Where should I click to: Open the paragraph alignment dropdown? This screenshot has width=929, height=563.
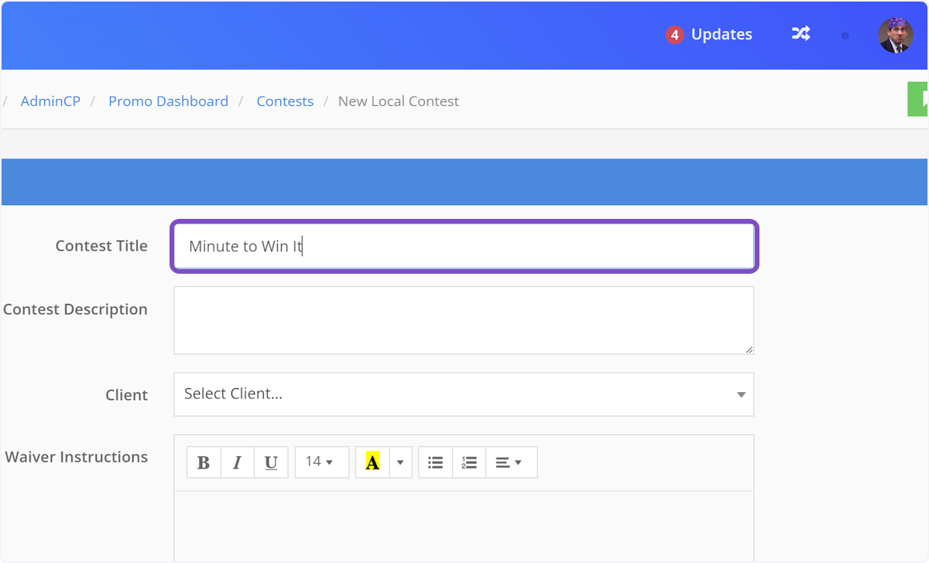pyautogui.click(x=511, y=462)
